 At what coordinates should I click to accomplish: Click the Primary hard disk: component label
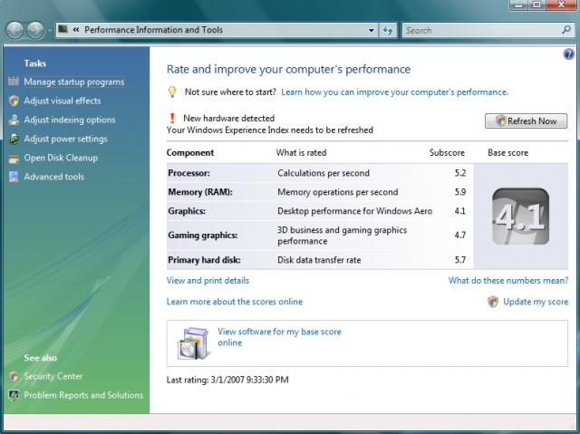pyautogui.click(x=204, y=260)
